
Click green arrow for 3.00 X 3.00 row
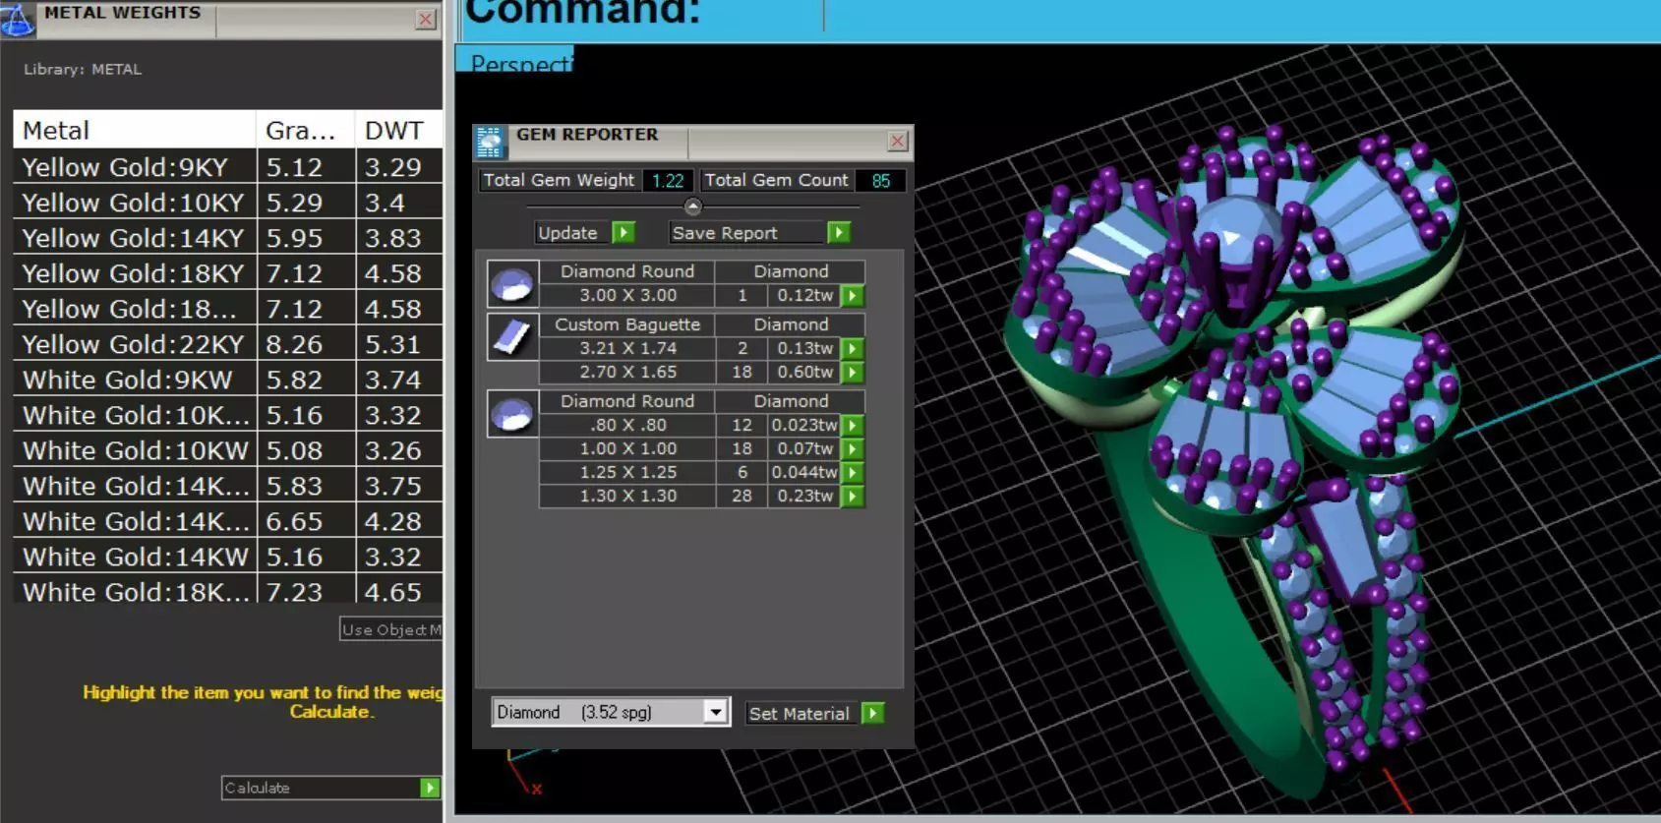pos(853,296)
